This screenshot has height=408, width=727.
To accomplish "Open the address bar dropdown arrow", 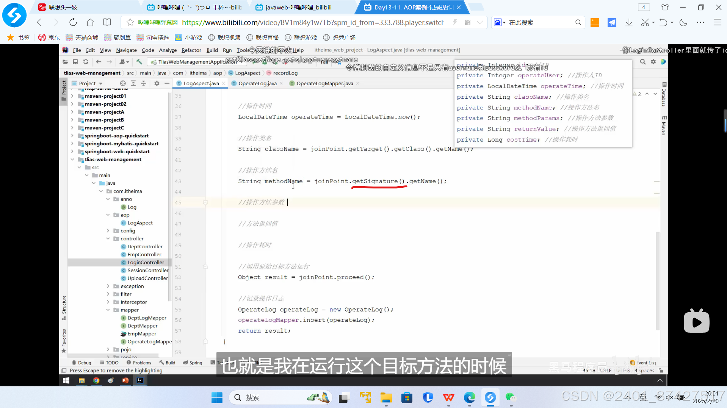I will point(480,22).
